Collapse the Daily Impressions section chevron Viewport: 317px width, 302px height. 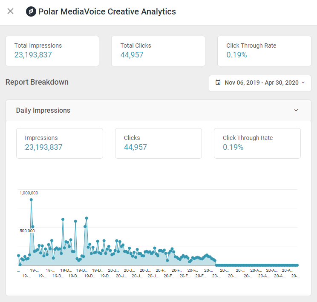click(296, 110)
